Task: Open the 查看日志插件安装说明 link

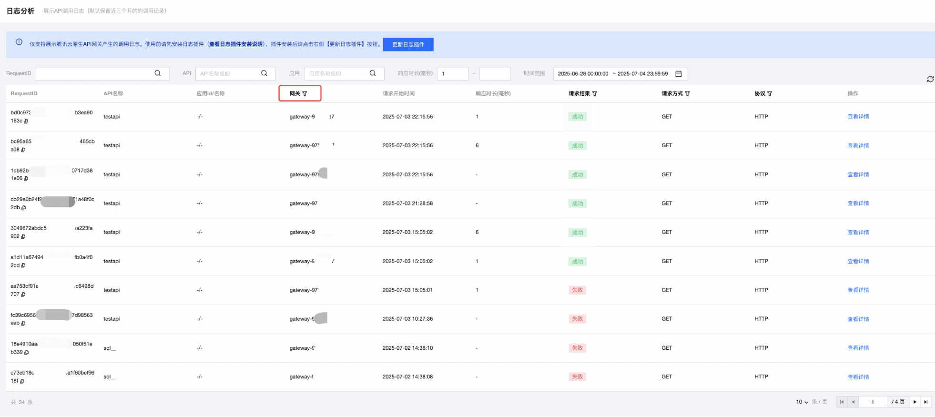Action: coord(236,44)
